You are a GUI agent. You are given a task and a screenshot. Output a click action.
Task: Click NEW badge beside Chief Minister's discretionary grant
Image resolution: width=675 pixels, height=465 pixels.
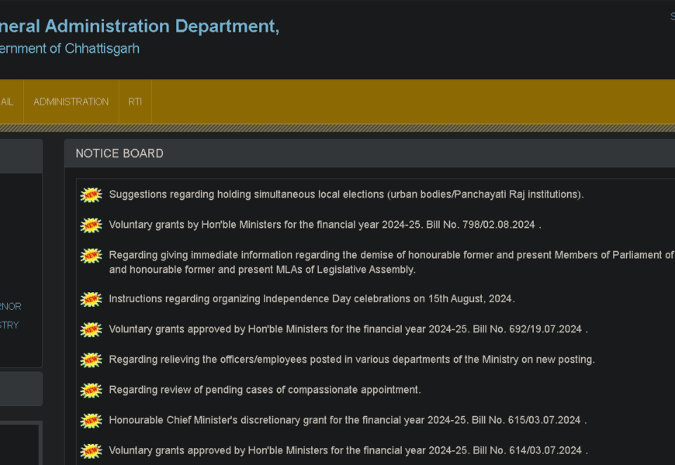click(x=92, y=421)
